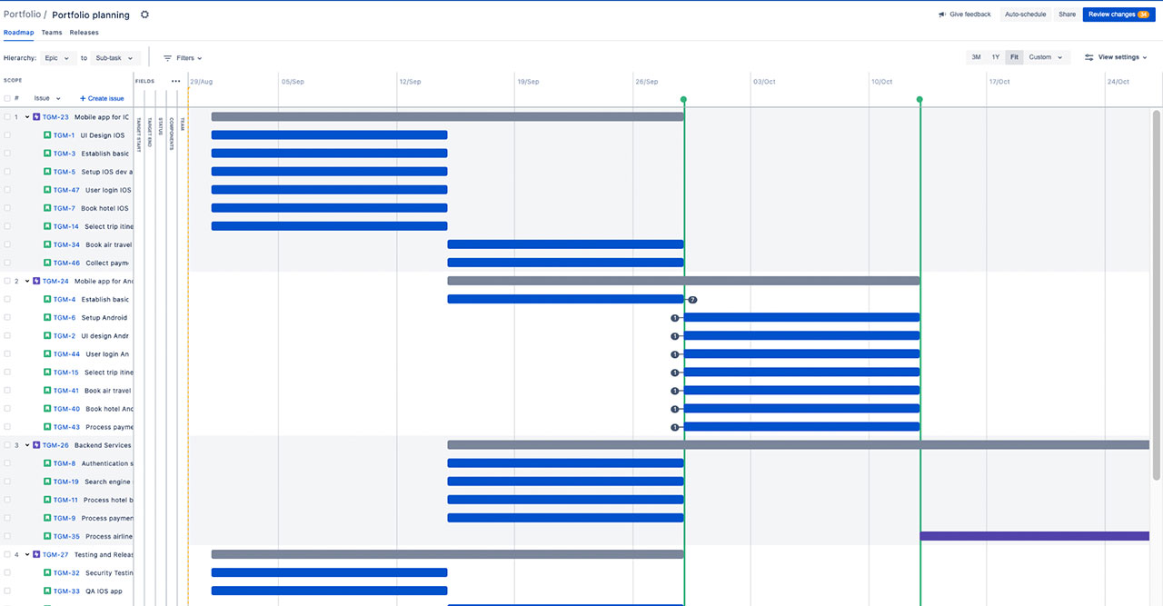Click the Auto-schedule button
Viewport: 1163px width, 606px height.
coord(1025,15)
